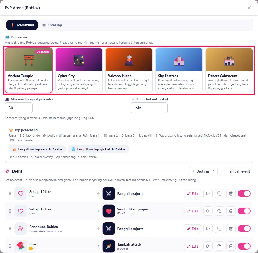Turn off the 'Pengguna Roblox' event toggle
This screenshot has height=253, width=258.
(244, 229)
